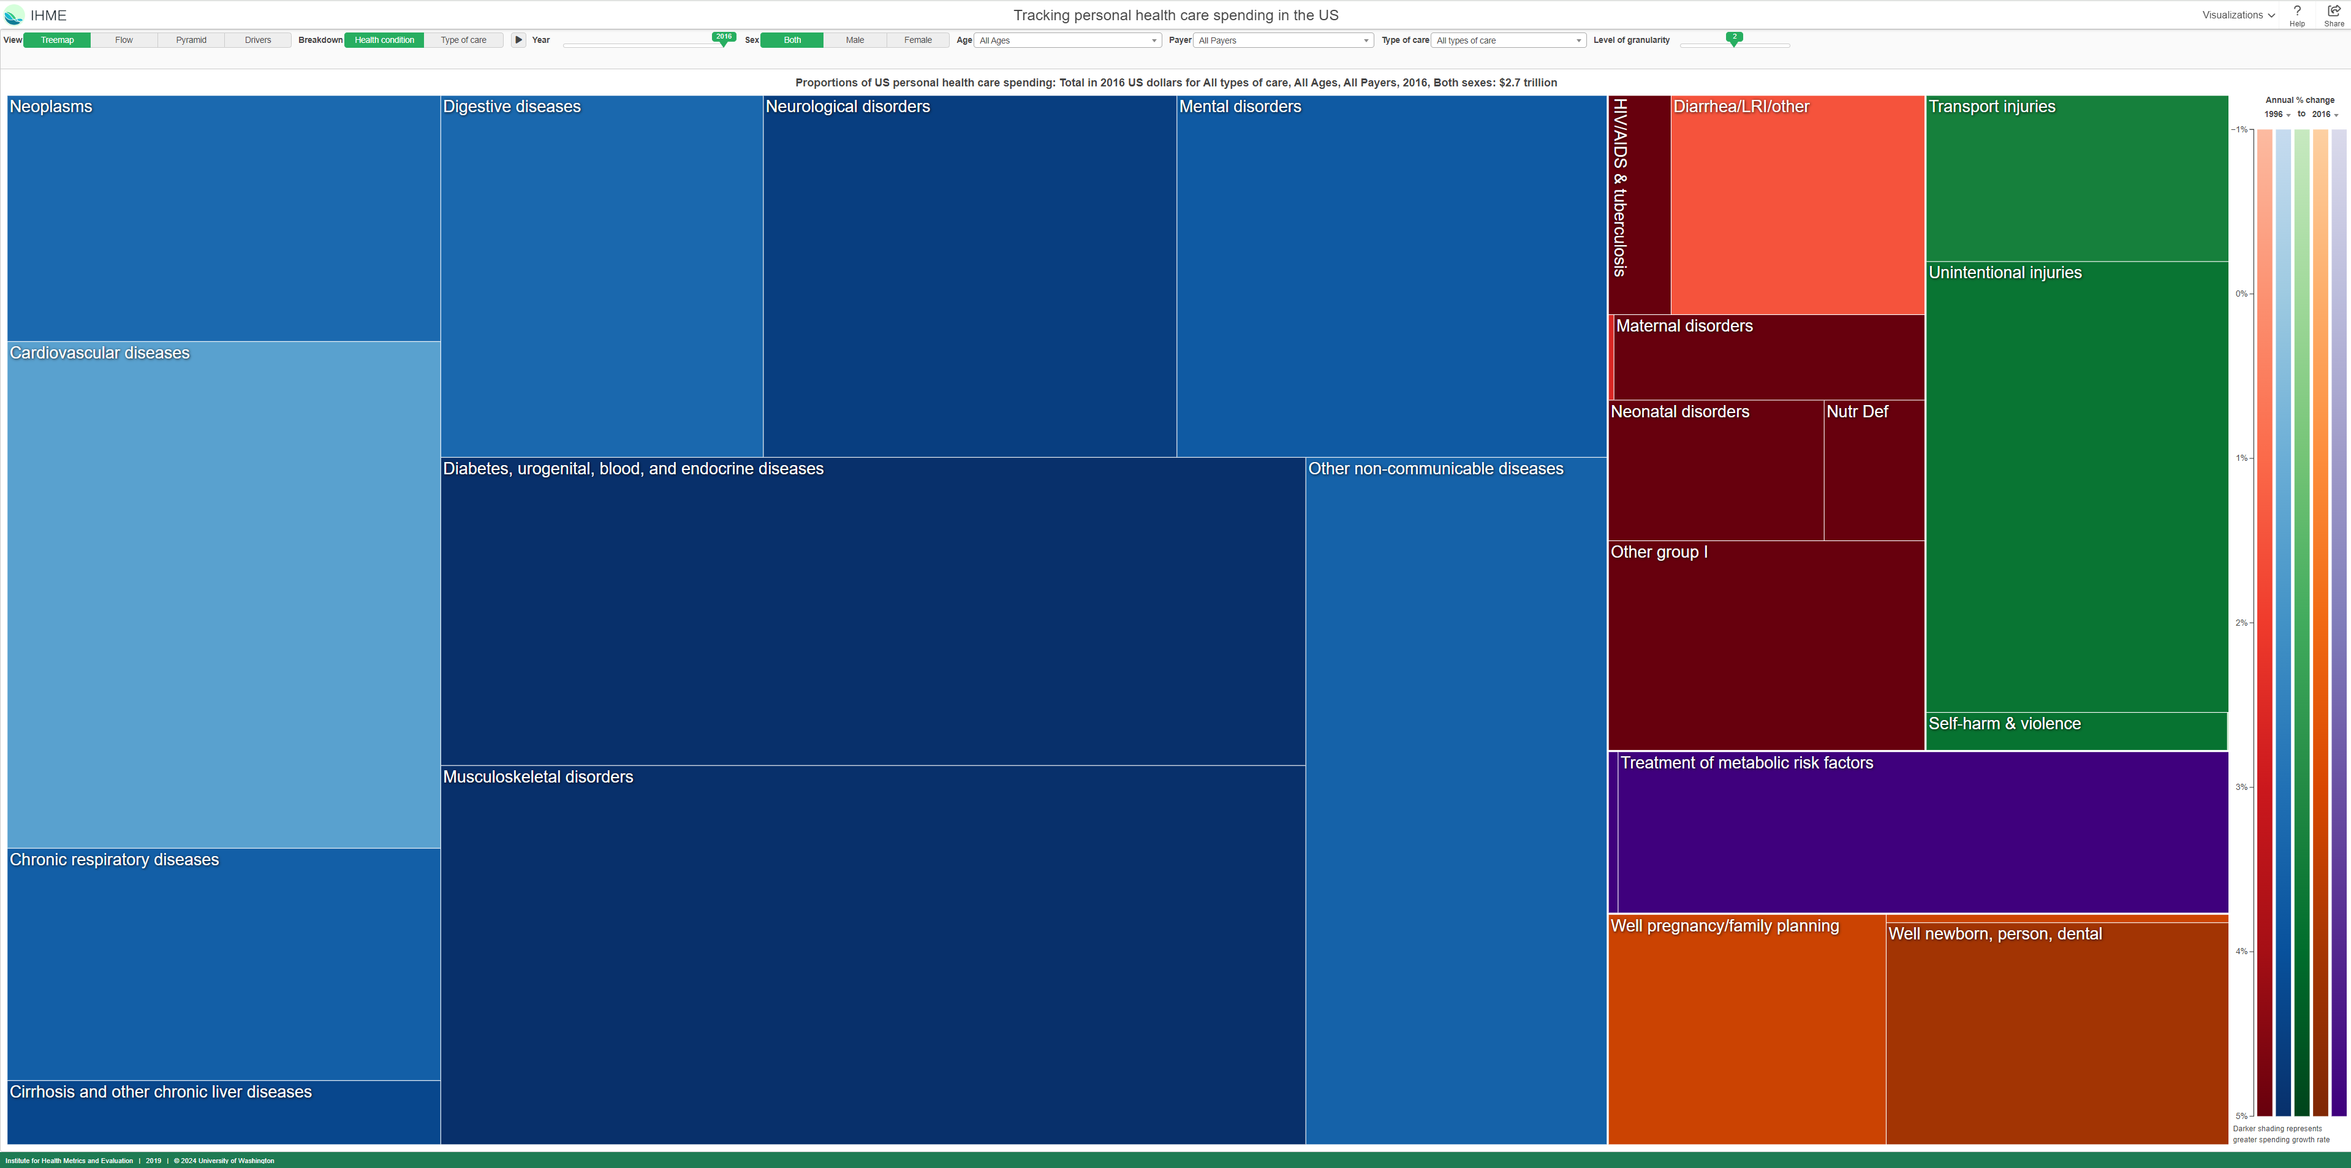Image resolution: width=2351 pixels, height=1168 pixels.
Task: Select Well newborn, person, dental block
Action: [x=2056, y=1034]
